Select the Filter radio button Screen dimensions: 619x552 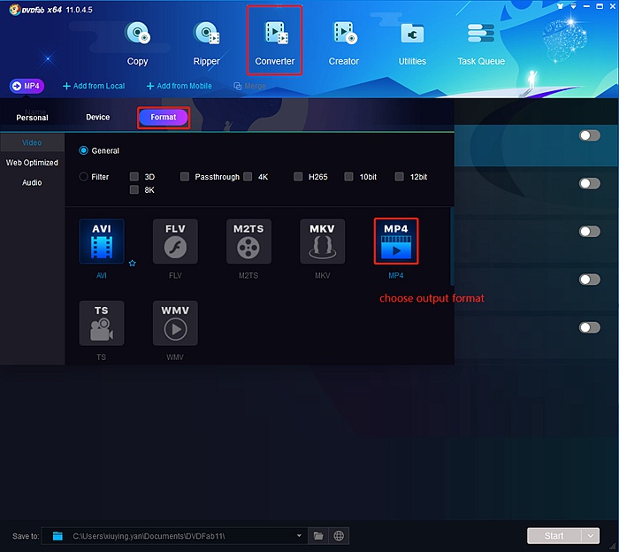pyautogui.click(x=83, y=177)
